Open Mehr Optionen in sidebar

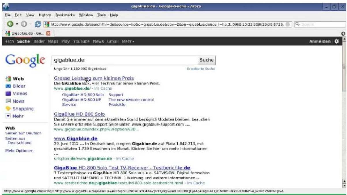[19, 151]
